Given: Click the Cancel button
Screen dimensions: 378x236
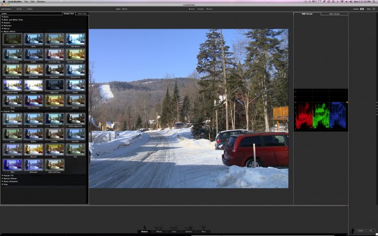Looking at the screenshot, I should tap(360, 230).
